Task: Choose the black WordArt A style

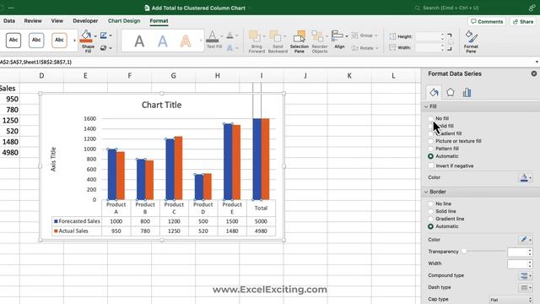Action: coord(139,41)
